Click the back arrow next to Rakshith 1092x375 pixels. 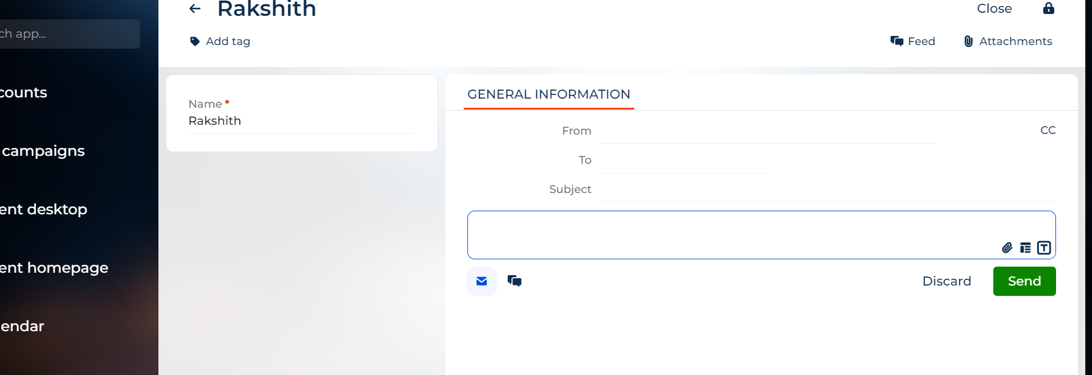click(195, 9)
